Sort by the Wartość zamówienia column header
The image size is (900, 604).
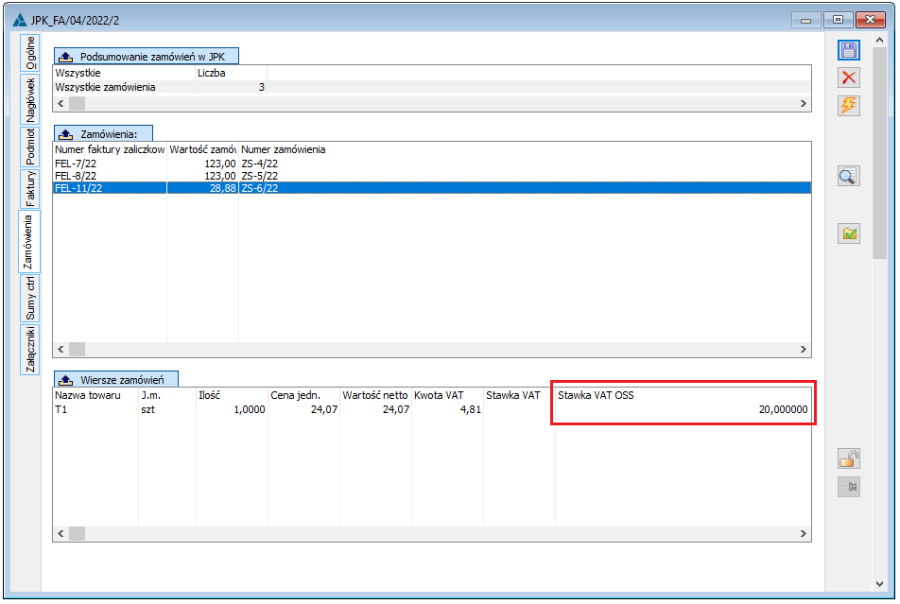tap(202, 149)
